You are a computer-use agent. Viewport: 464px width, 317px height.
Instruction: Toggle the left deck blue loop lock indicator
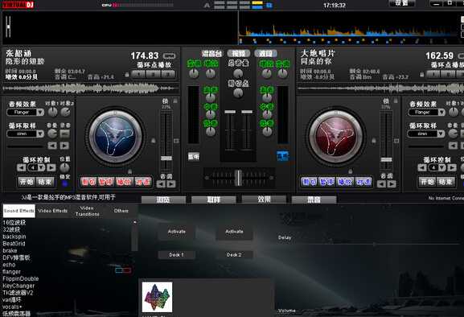pyautogui.click(x=65, y=183)
